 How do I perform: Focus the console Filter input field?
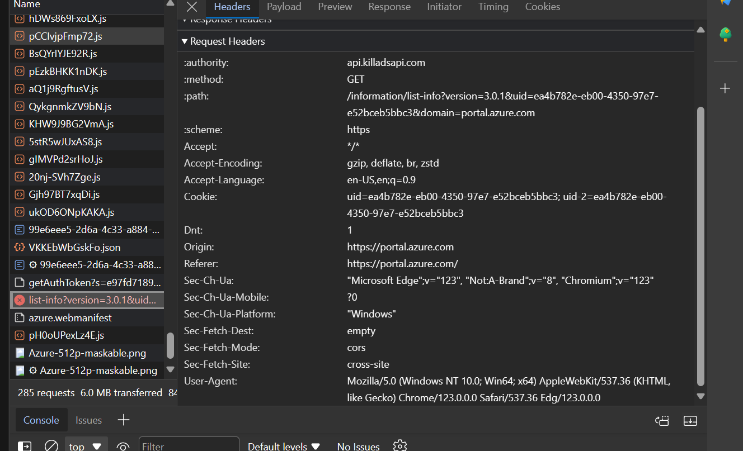[x=189, y=446]
